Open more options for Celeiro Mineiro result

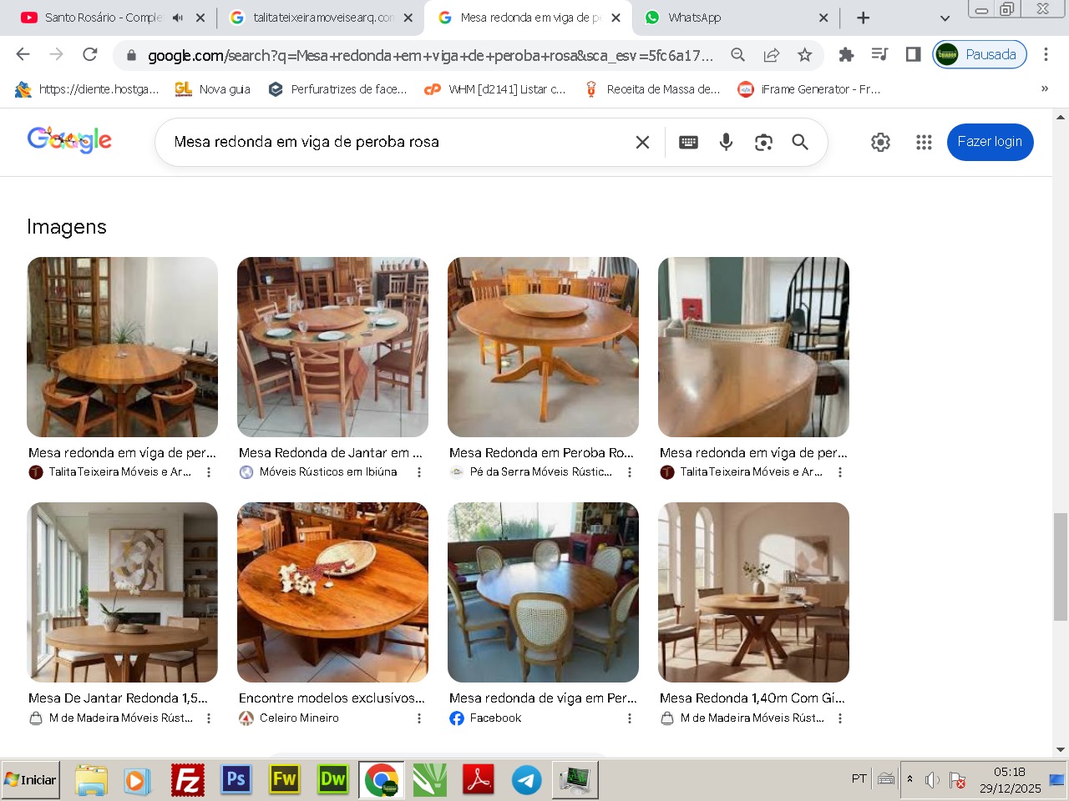[419, 718]
